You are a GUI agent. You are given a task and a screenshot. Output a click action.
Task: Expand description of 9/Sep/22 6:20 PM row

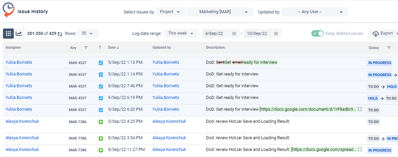pyautogui.click(x=360, y=109)
